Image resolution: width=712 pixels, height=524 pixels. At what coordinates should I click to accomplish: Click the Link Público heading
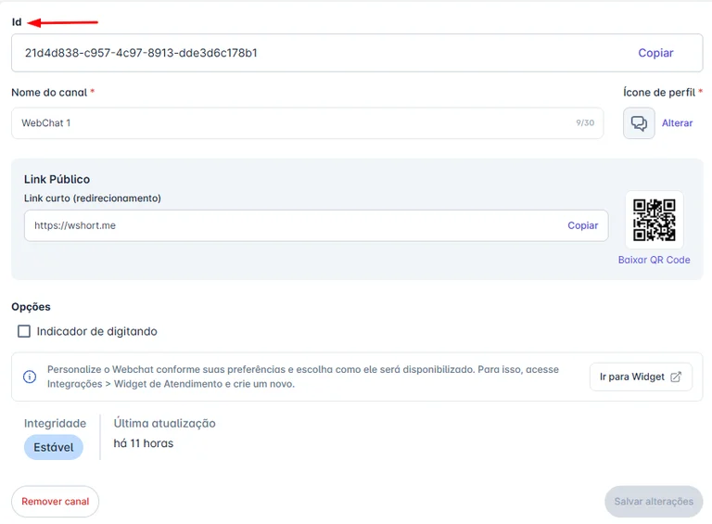coord(57,179)
